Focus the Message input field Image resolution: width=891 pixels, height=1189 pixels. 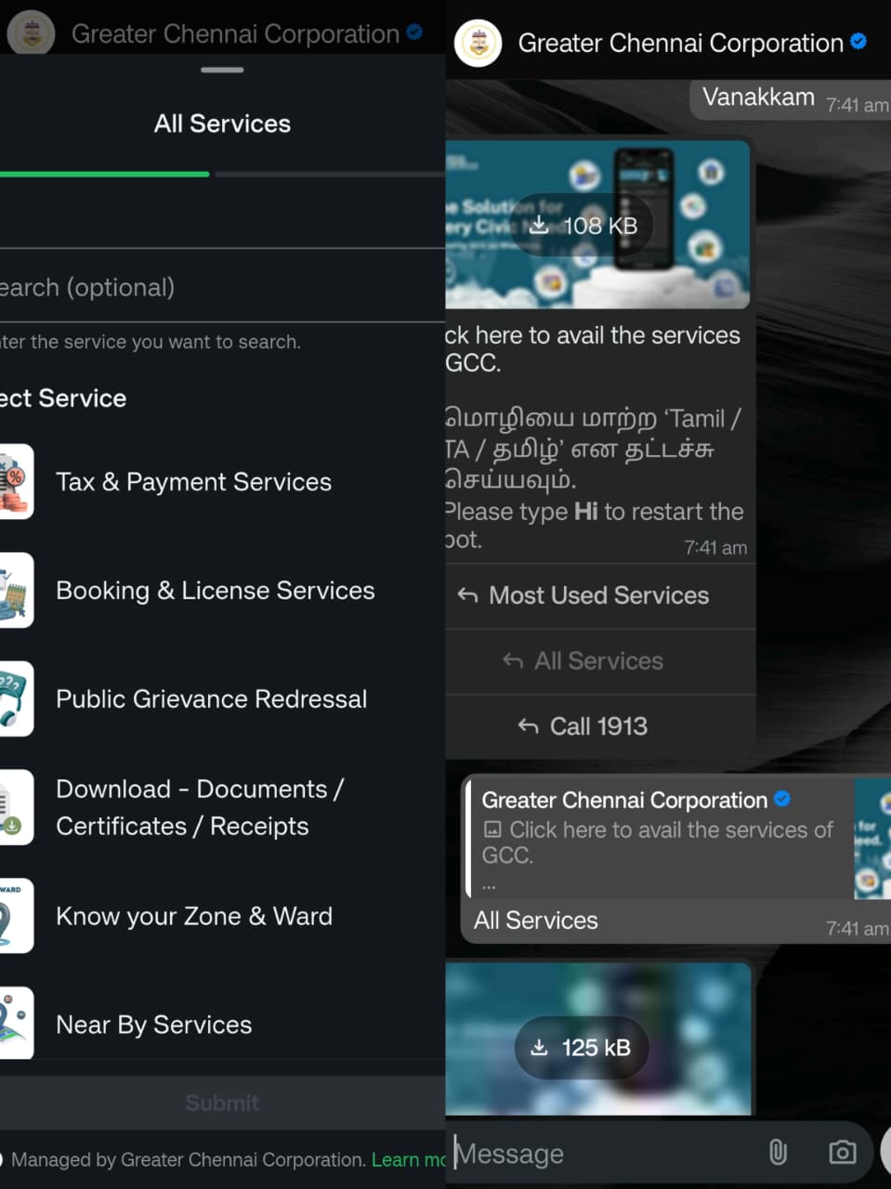604,1153
